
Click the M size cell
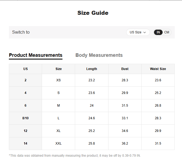point(58,106)
